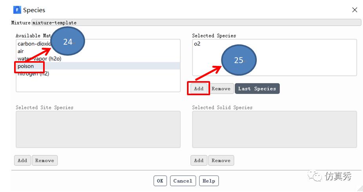Viewport: 363px width, 192px height.
Task: Select air from the materials list
Action: tap(21, 51)
